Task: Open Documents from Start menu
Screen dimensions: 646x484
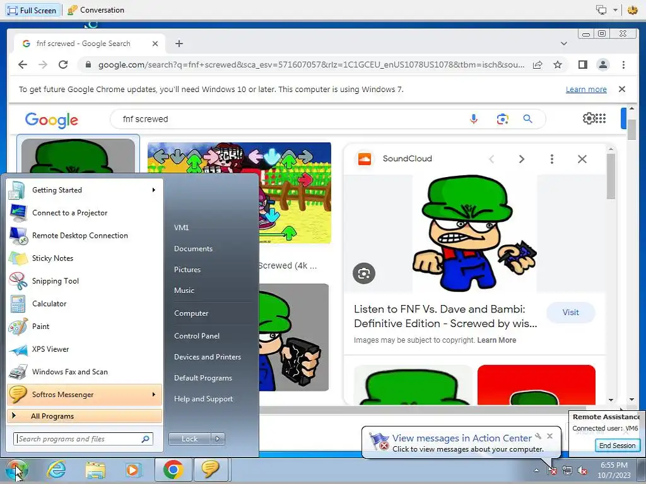Action: [x=193, y=248]
